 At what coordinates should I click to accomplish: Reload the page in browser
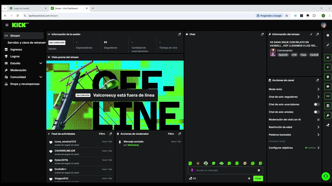18,16
